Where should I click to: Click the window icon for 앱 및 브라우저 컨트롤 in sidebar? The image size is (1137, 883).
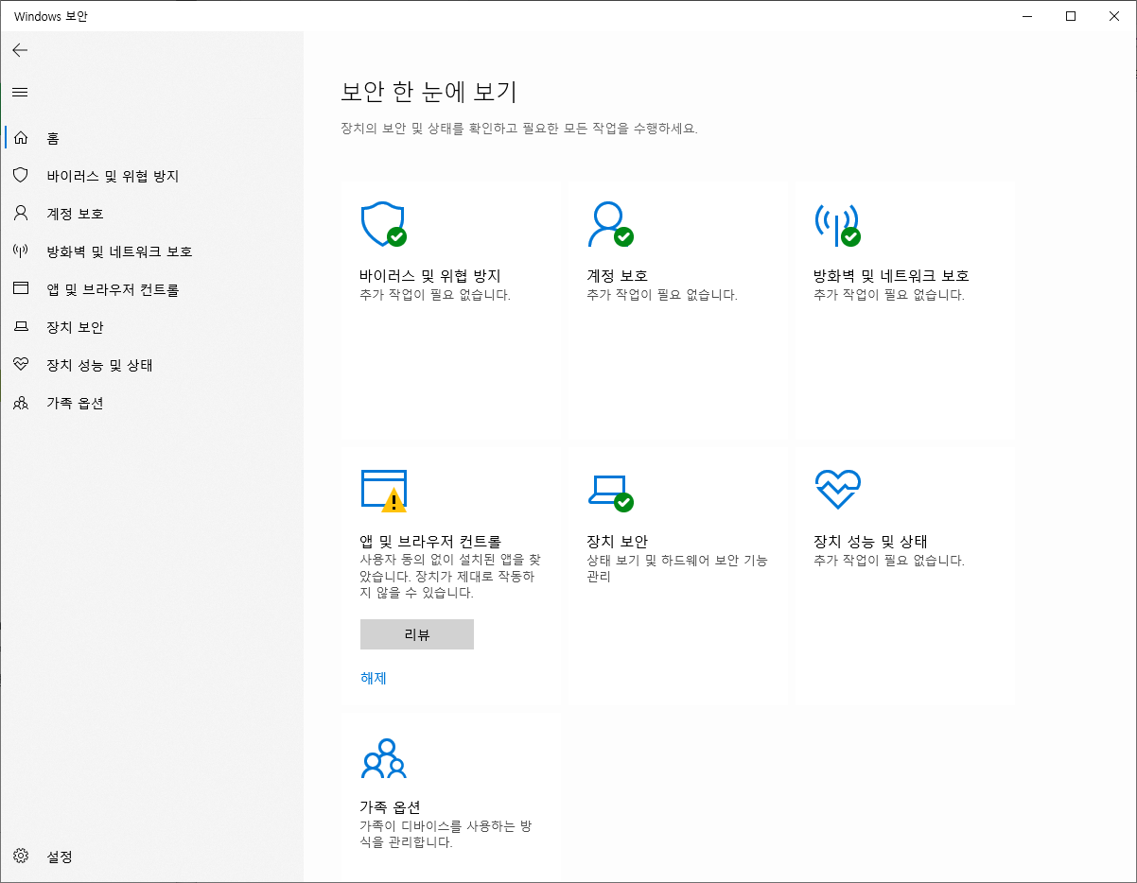click(x=21, y=289)
